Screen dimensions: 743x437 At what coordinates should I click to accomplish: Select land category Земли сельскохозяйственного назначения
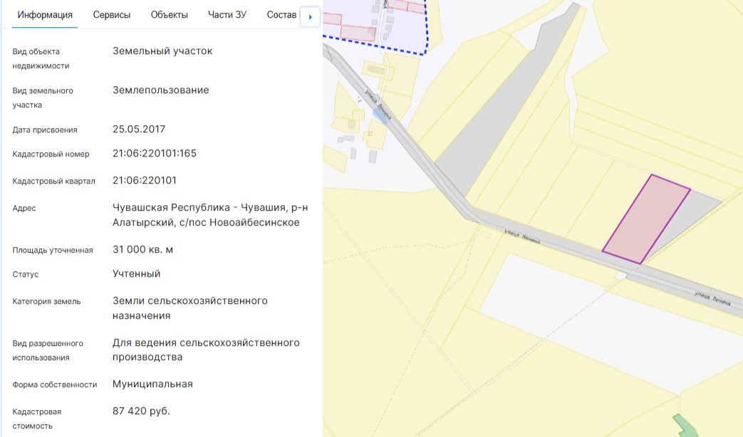pos(190,308)
